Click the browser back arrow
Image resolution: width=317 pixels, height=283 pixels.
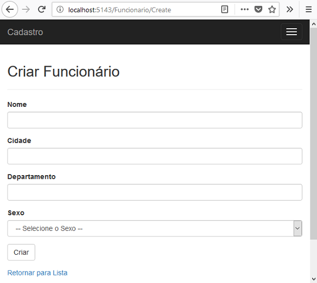click(10, 9)
